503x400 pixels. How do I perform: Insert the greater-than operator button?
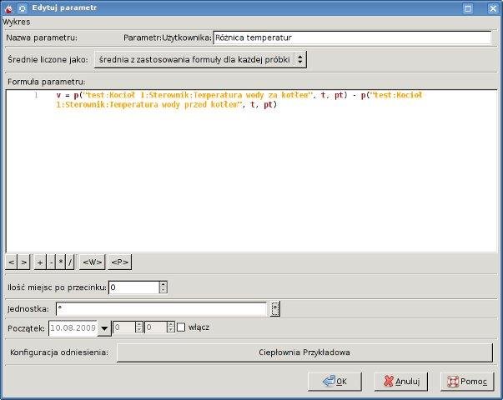(x=23, y=262)
